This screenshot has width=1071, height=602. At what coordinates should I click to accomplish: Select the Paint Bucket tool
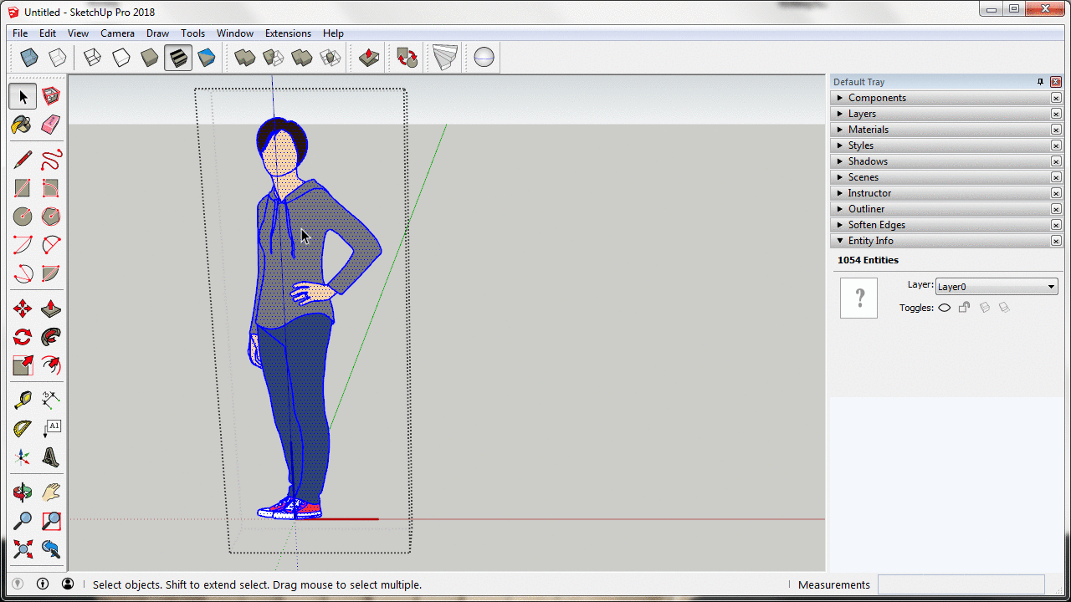pyautogui.click(x=23, y=125)
